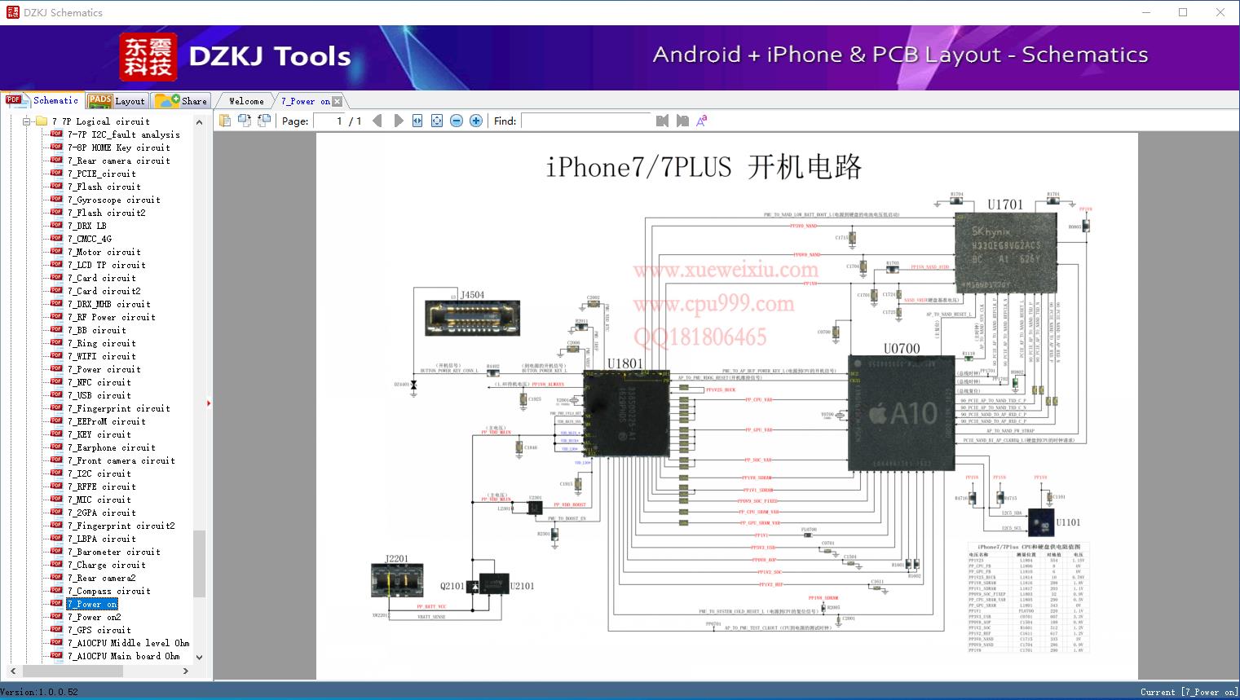Screen dimensions: 1240x700
Task: Open 7_Gyroscope circuit schematic
Action: [x=114, y=200]
